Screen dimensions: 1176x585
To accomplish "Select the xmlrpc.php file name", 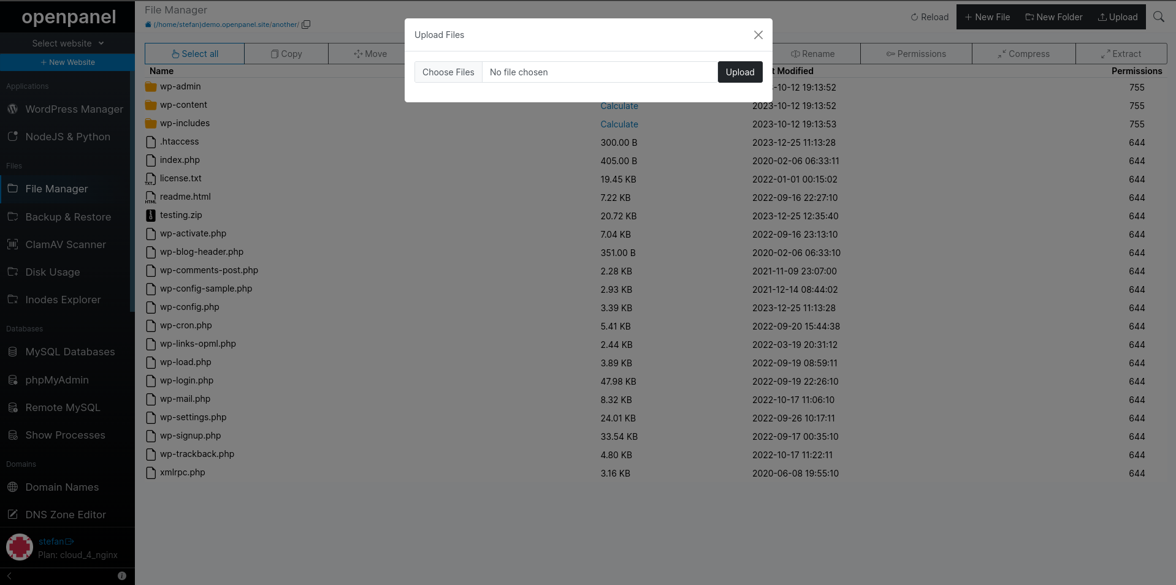I will click(183, 472).
